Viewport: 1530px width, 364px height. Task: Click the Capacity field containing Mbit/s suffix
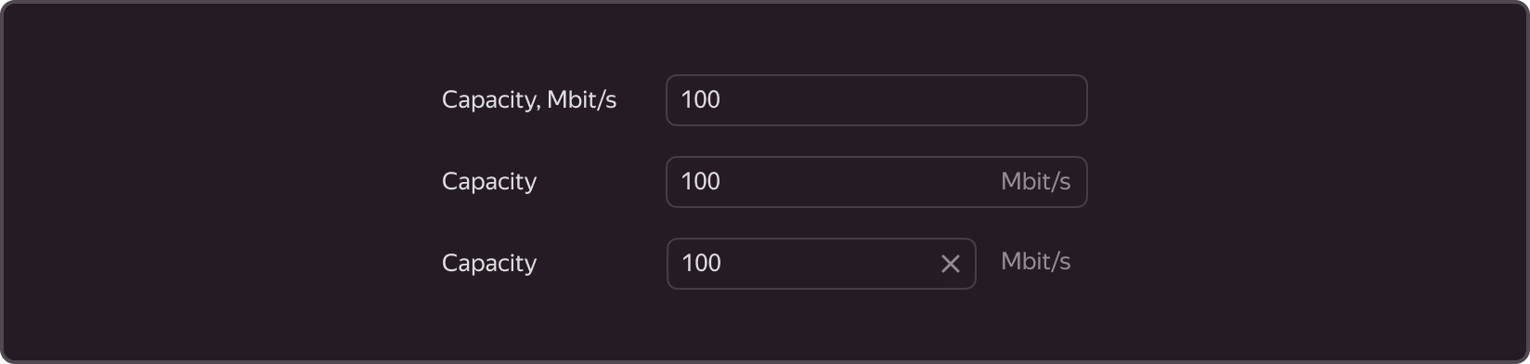[876, 182]
